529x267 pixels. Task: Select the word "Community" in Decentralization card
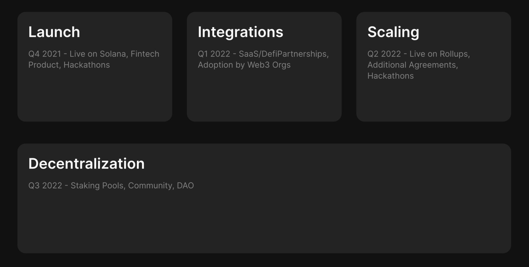tap(150, 186)
